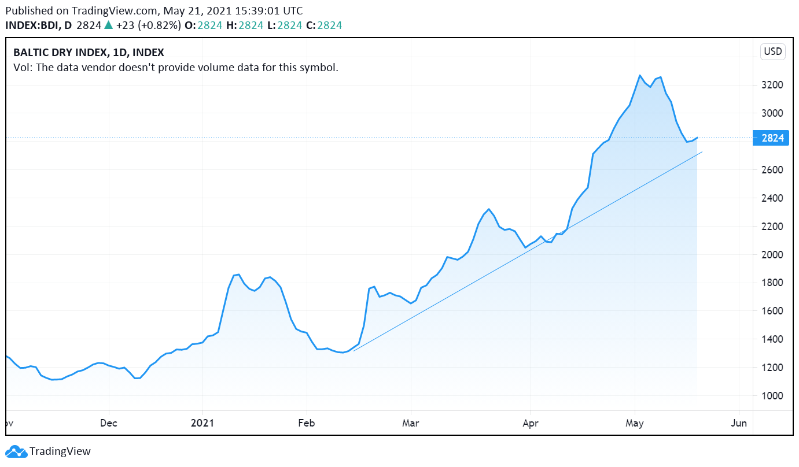Click the TradingView cloud logo icon
This screenshot has width=799, height=467.
(x=16, y=451)
